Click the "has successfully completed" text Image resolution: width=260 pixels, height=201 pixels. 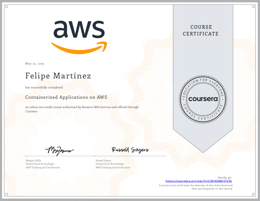tap(44, 87)
